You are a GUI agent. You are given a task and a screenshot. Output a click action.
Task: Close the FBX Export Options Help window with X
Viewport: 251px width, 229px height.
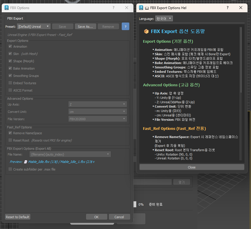[x=241, y=8]
